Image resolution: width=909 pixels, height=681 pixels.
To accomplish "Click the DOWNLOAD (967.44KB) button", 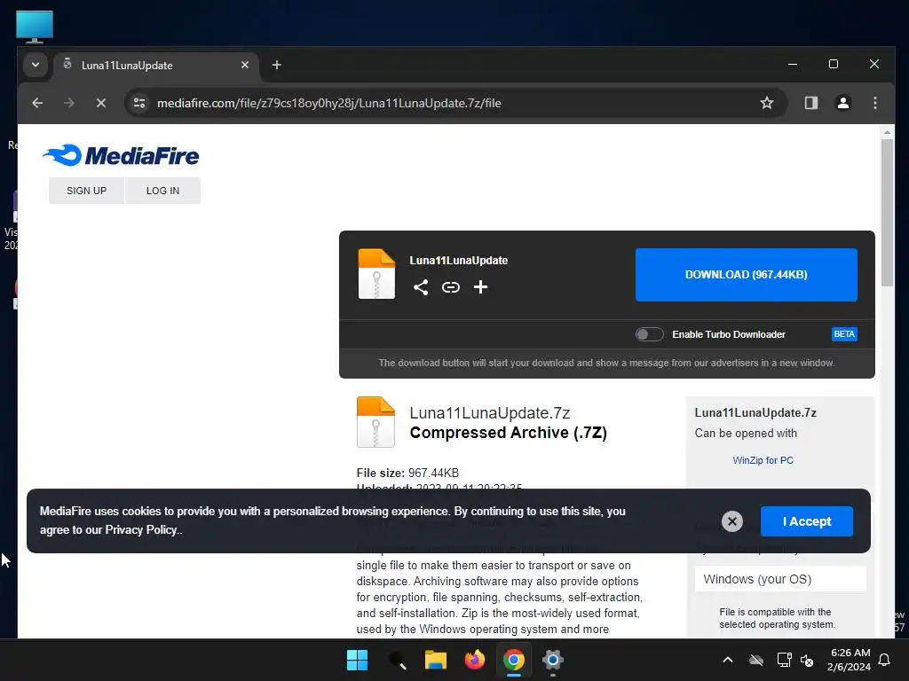I will (746, 275).
